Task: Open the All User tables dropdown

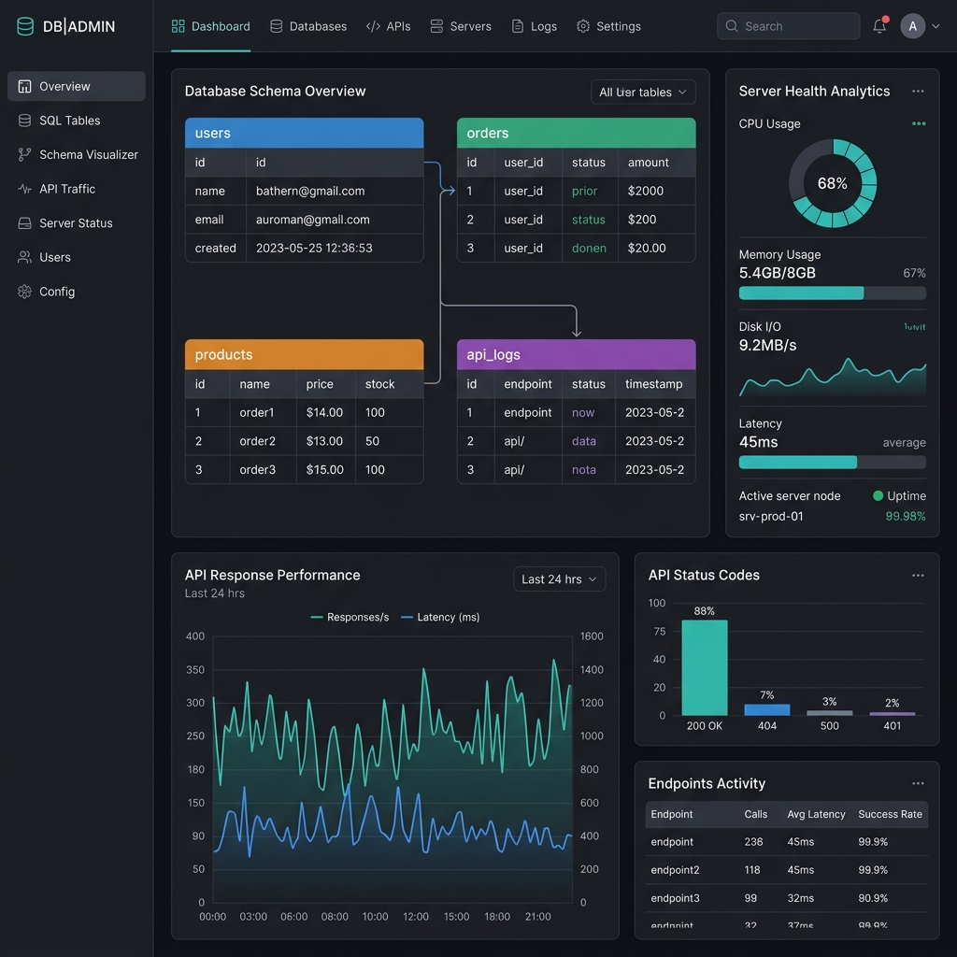Action: [x=643, y=93]
